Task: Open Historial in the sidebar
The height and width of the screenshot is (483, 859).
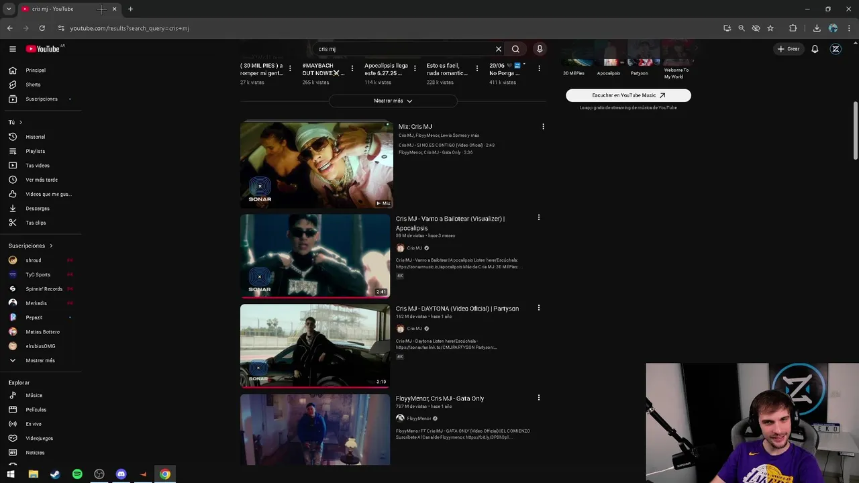Action: pos(35,137)
